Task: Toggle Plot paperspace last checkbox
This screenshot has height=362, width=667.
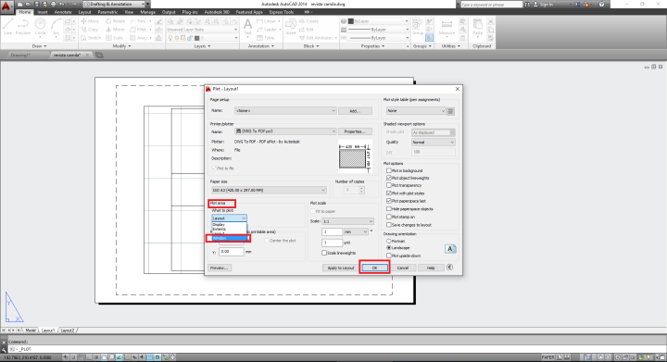Action: coord(389,201)
